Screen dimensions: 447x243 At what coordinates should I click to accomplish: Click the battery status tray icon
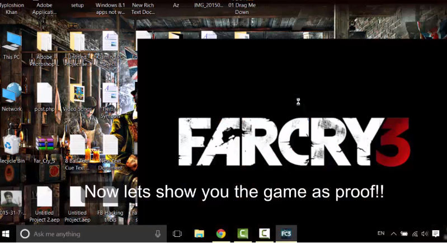tap(404, 234)
